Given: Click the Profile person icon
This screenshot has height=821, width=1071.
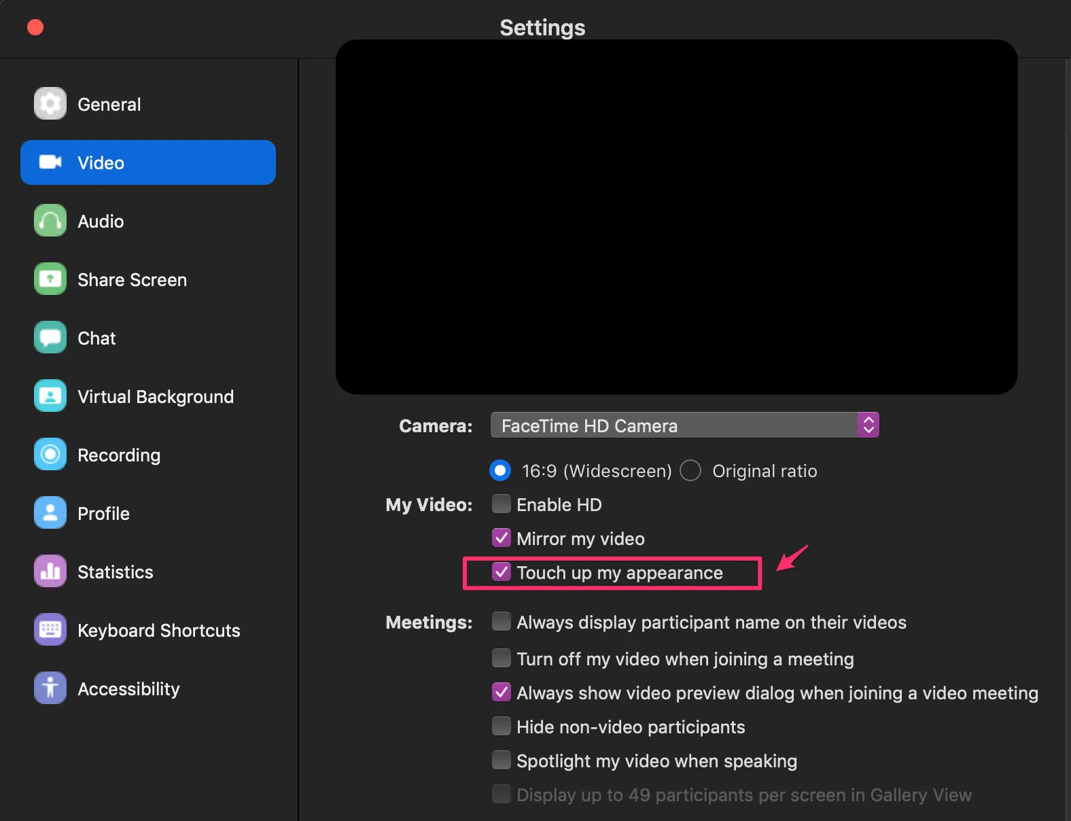Looking at the screenshot, I should pos(50,512).
